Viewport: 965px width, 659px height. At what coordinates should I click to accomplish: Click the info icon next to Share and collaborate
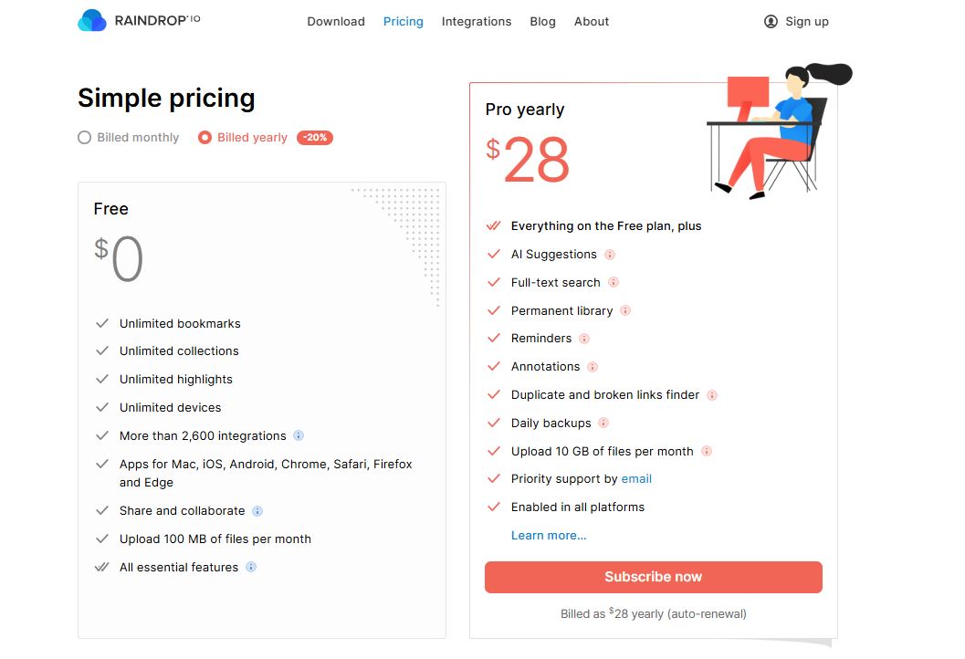coord(257,511)
